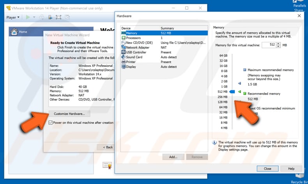Image resolution: width=308 pixels, height=184 pixels.
Task: Expand the power options arrow beside Play
Action: click(x=34, y=17)
